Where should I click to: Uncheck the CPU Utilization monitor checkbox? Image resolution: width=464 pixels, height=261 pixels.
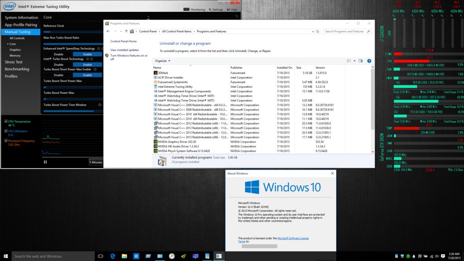coord(5,131)
